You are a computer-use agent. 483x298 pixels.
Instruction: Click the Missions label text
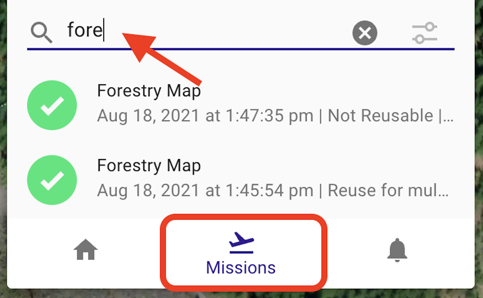[241, 268]
